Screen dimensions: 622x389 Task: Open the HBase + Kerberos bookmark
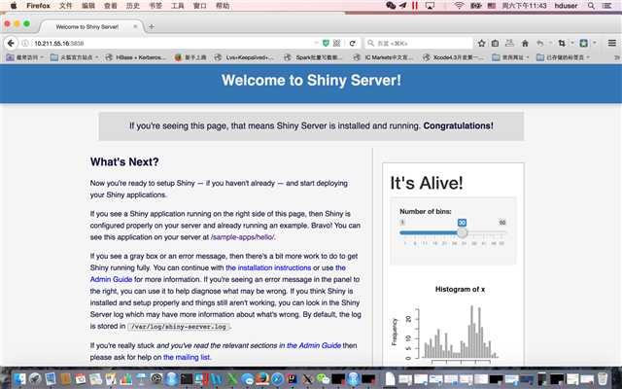136,57
